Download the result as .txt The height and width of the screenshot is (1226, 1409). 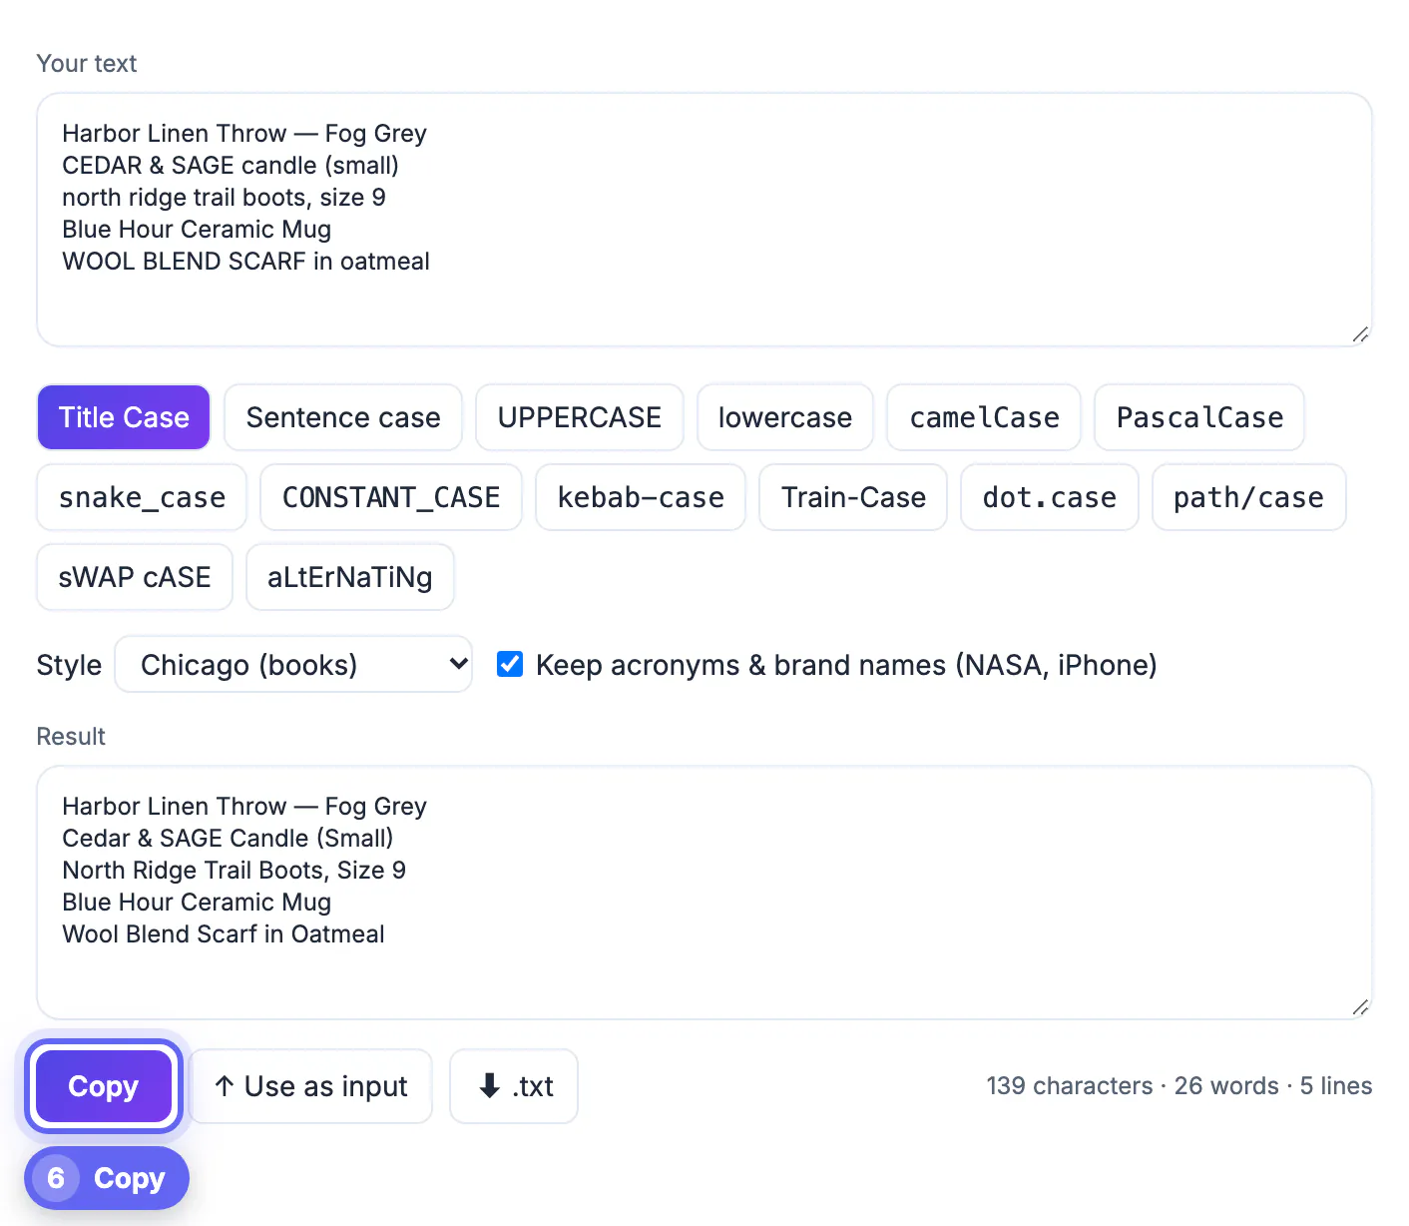(514, 1086)
